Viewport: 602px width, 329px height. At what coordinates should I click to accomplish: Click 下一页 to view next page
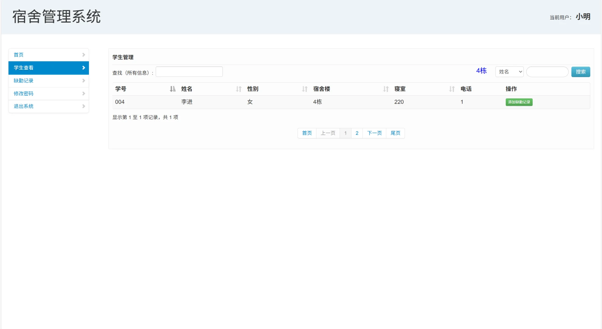point(374,133)
